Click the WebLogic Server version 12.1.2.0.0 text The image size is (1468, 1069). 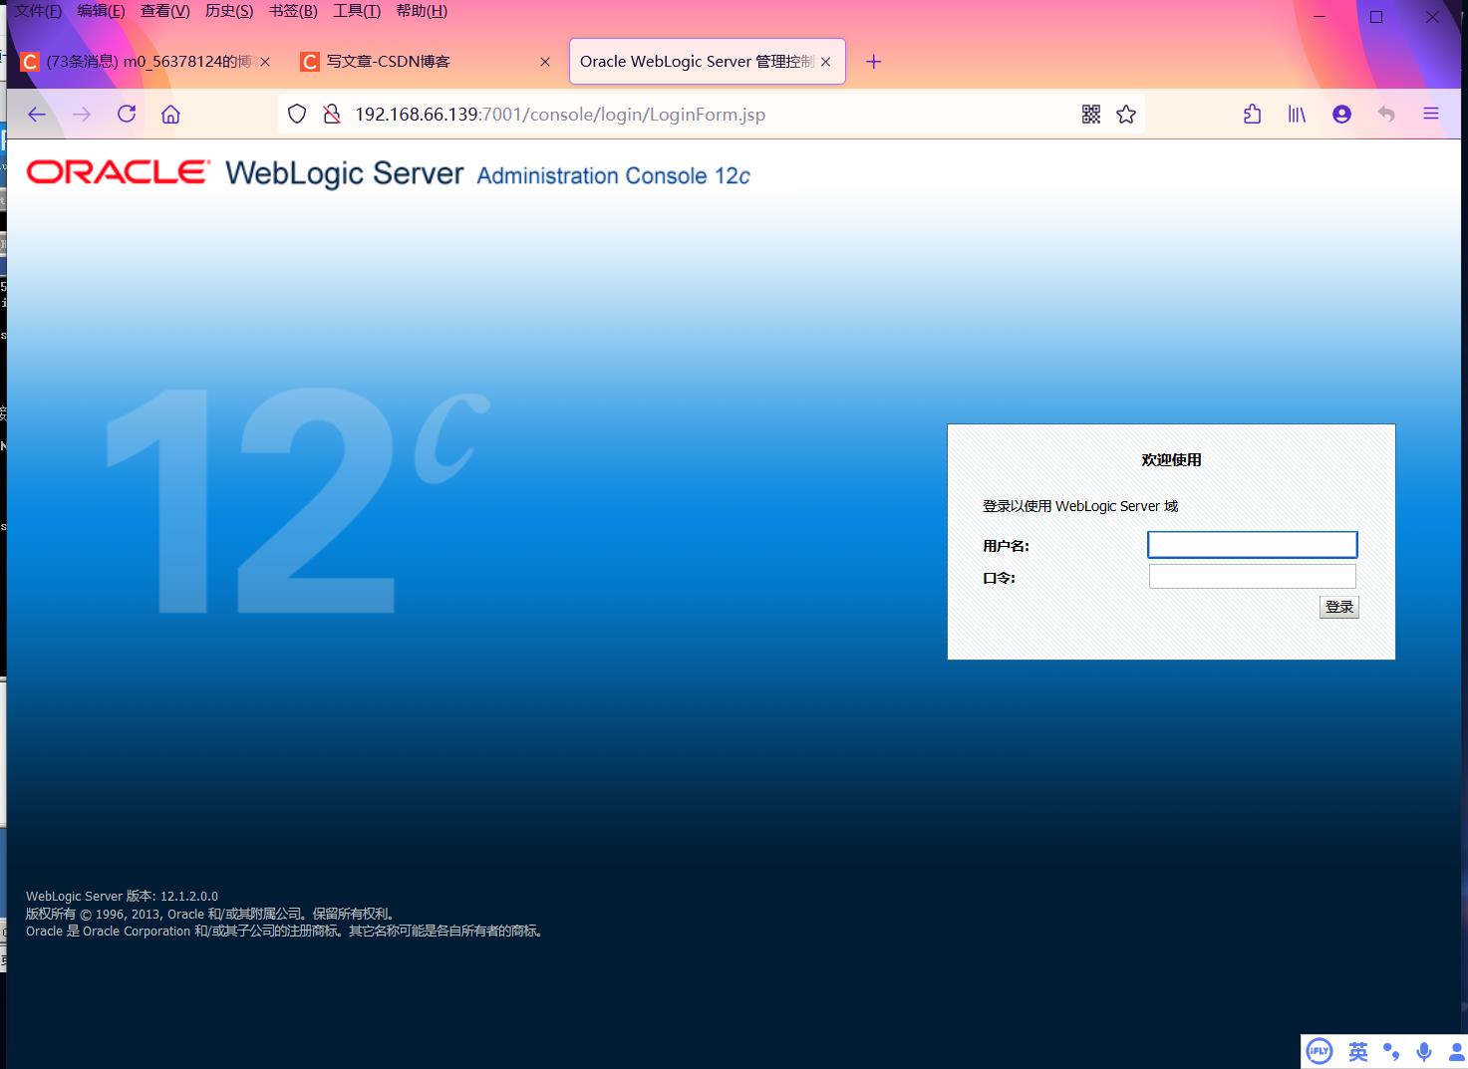122,896
